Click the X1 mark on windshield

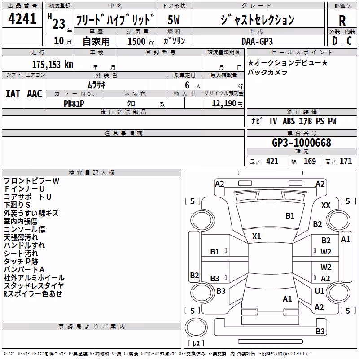point(256,236)
